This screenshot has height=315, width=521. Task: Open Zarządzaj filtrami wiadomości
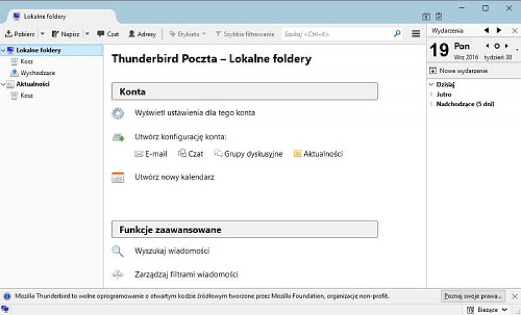coord(186,275)
